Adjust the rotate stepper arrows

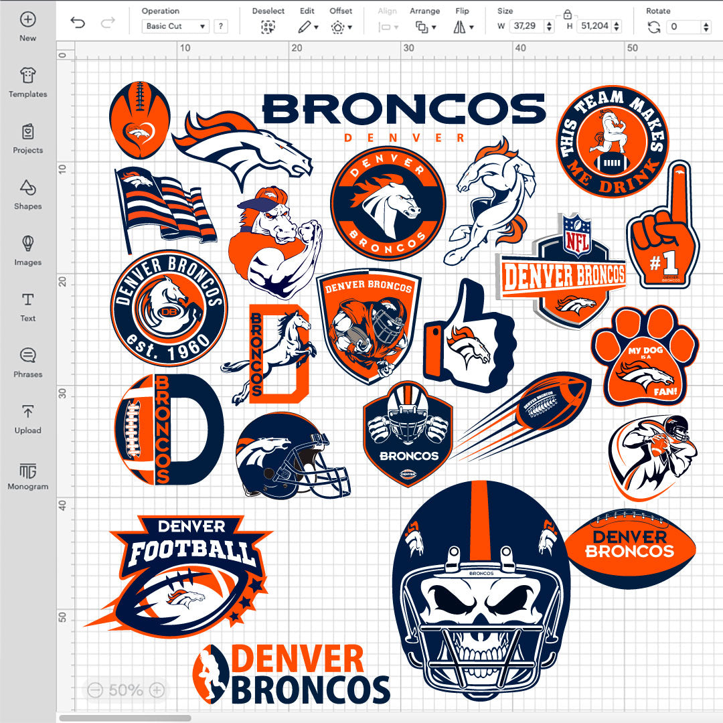[x=706, y=27]
